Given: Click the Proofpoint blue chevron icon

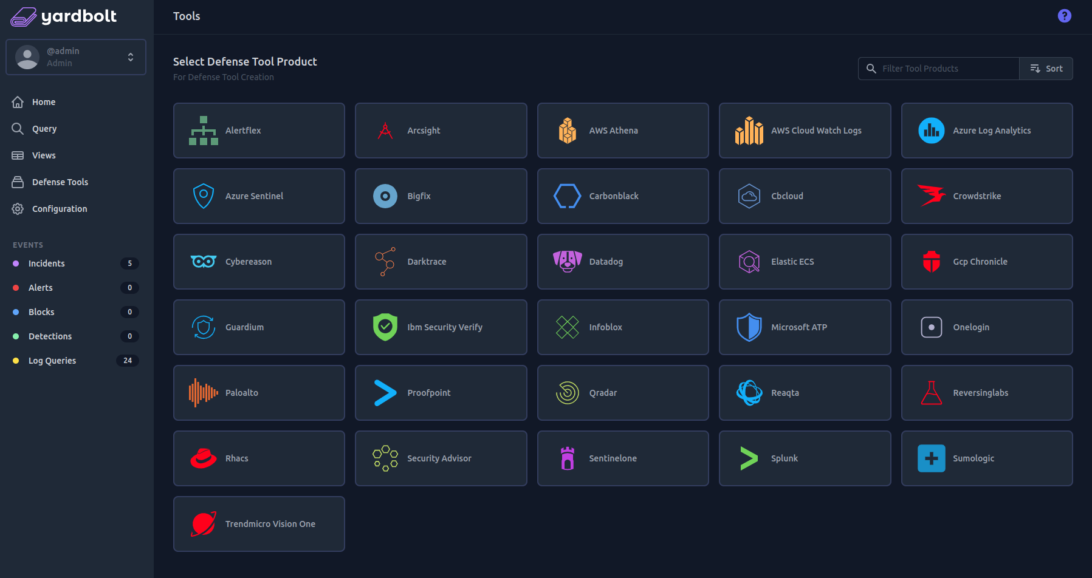Looking at the screenshot, I should pos(385,393).
